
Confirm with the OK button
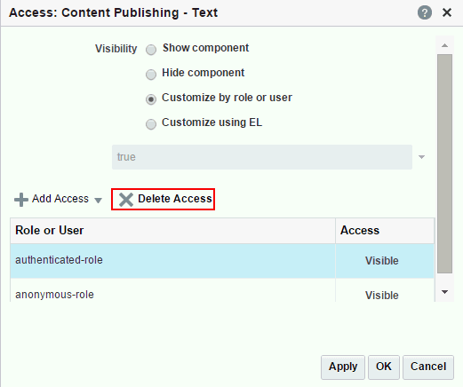tap(384, 367)
